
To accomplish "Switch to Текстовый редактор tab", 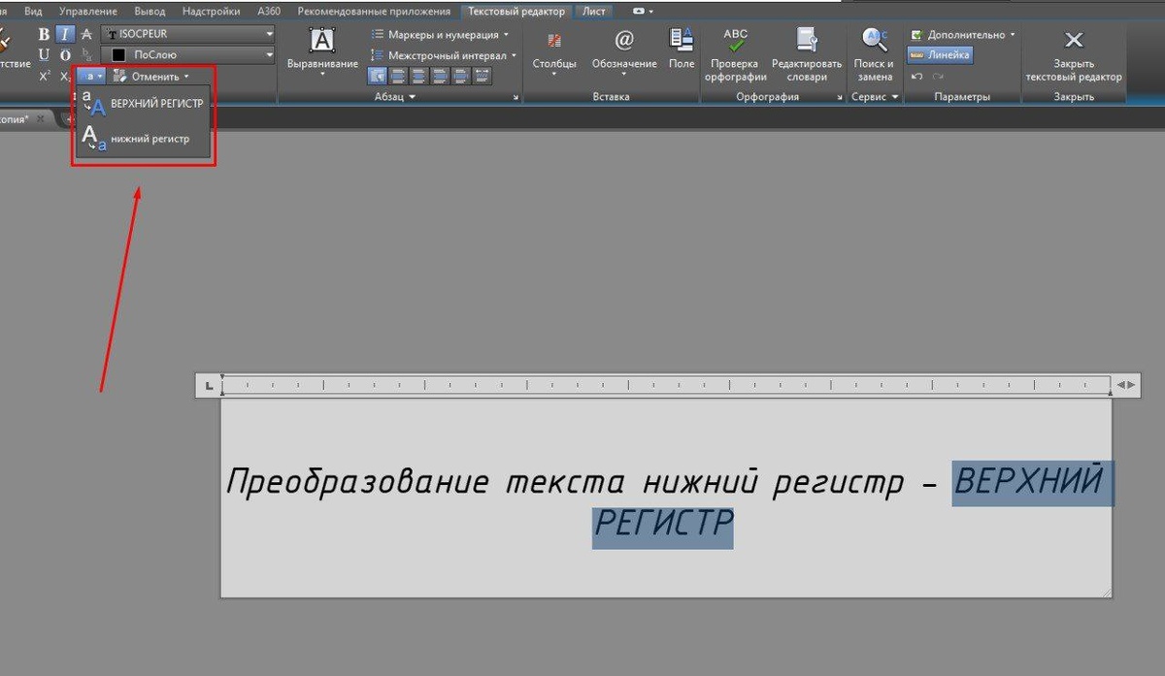I will coord(516,11).
